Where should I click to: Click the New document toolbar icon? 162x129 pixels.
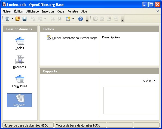point(7,19)
